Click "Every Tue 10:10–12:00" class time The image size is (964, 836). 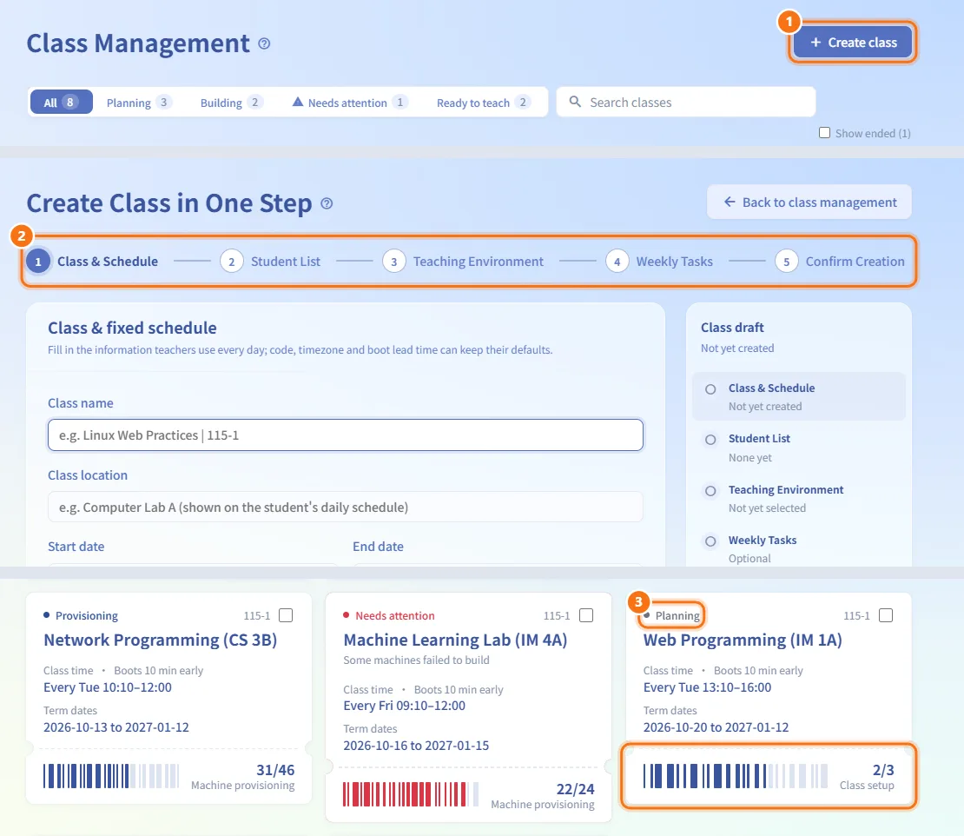[108, 687]
